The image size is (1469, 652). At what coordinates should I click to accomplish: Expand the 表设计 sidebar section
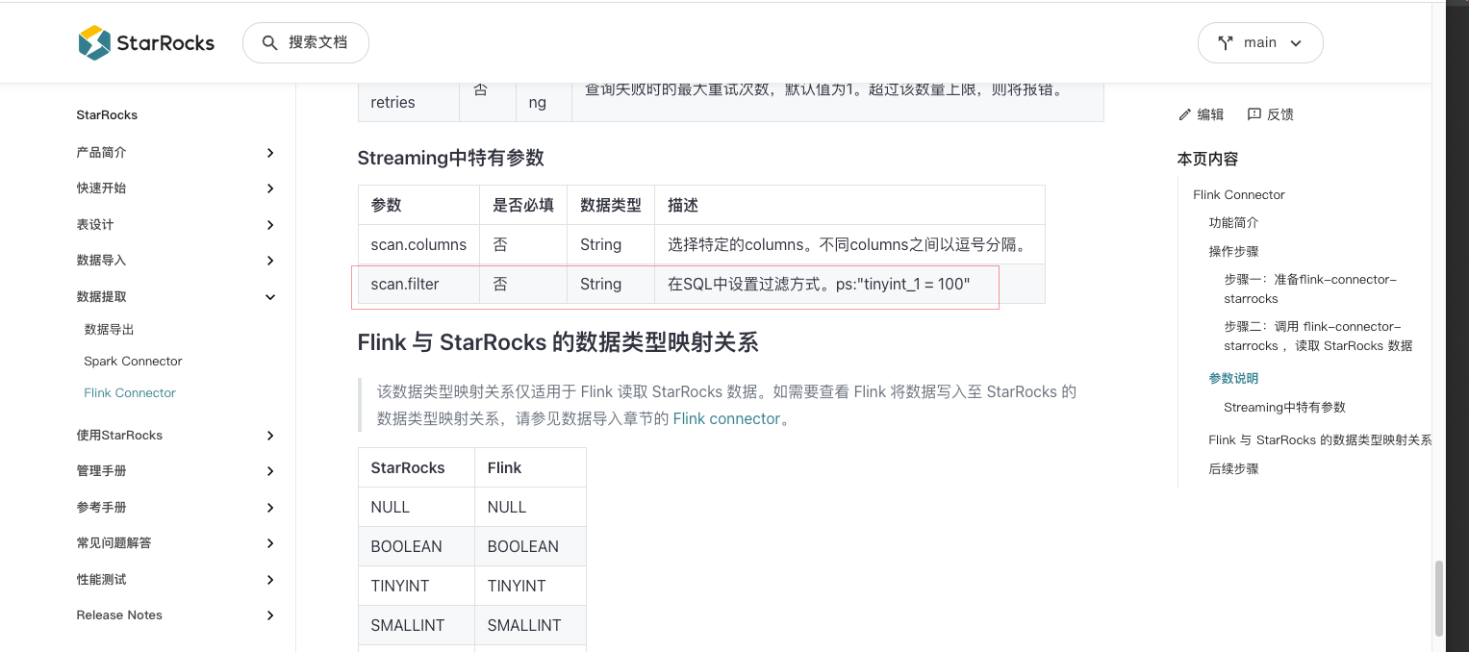point(270,225)
